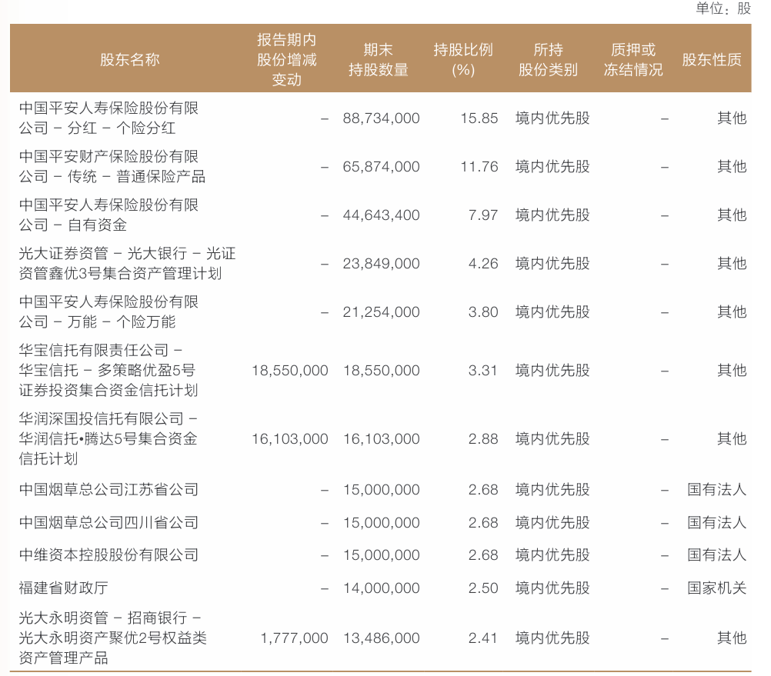This screenshot has height=676, width=771.
Task: Click 2.68 in the 中维资本控股 row
Action: tap(483, 555)
